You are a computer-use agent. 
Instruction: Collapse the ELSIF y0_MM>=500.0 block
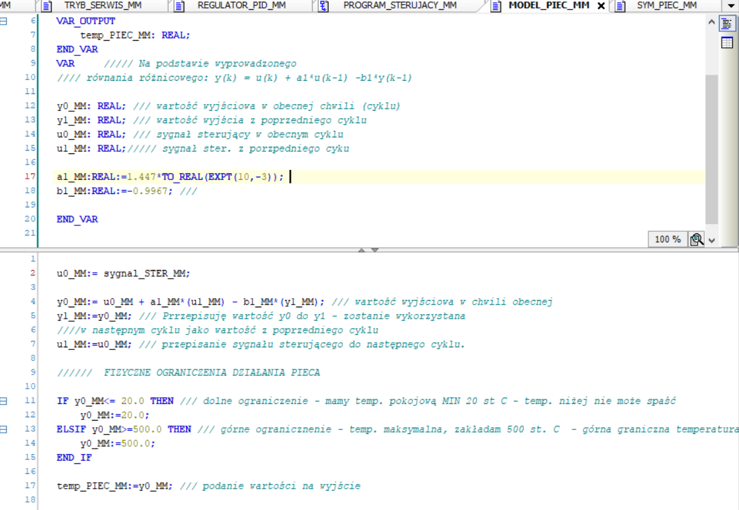(x=4, y=429)
